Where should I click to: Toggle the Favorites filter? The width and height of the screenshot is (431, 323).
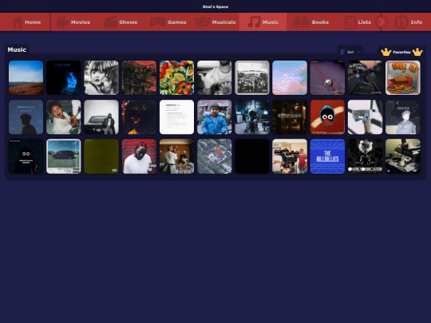click(x=401, y=52)
